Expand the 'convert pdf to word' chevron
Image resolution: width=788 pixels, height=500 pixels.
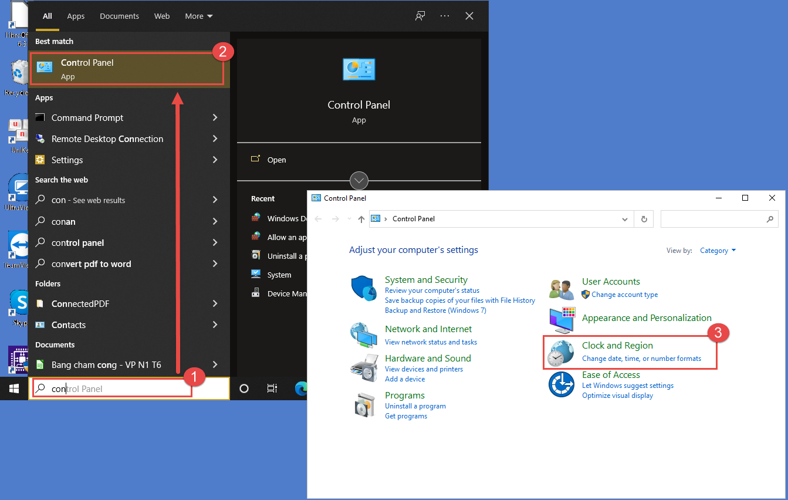pyautogui.click(x=215, y=263)
